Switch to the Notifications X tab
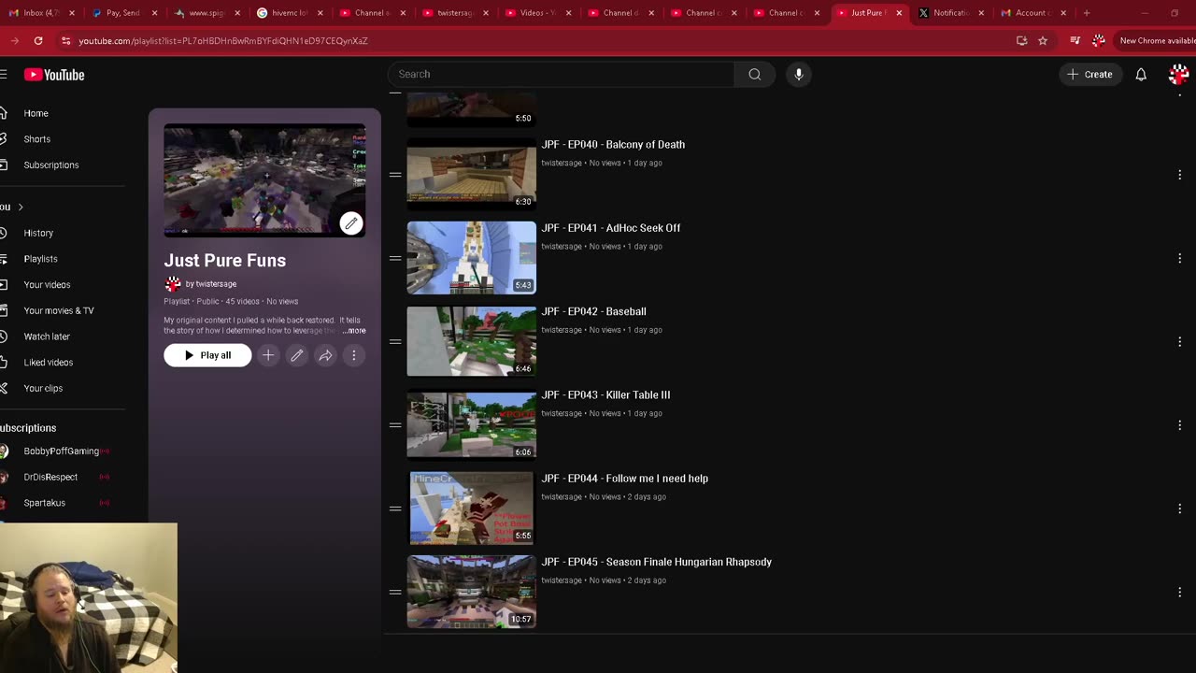The height and width of the screenshot is (673, 1196). click(x=951, y=13)
